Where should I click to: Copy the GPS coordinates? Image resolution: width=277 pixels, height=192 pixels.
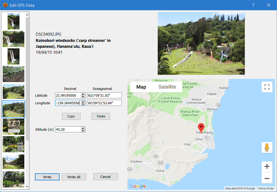[x=71, y=116]
